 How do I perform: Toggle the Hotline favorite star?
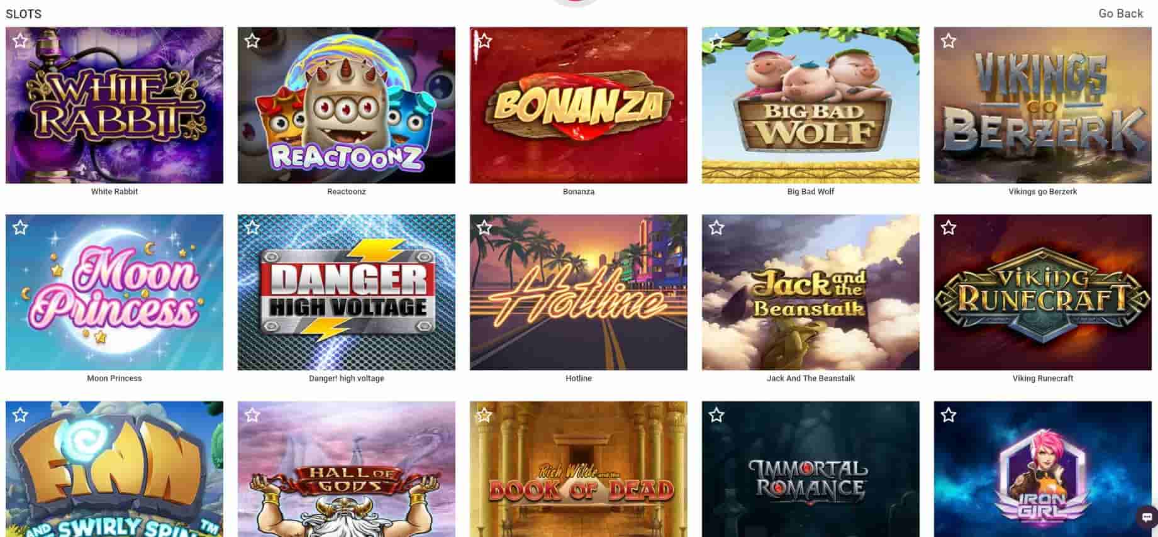click(x=484, y=228)
